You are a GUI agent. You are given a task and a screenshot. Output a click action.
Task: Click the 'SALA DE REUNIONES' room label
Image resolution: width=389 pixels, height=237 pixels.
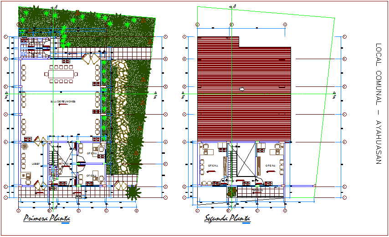(x=63, y=101)
